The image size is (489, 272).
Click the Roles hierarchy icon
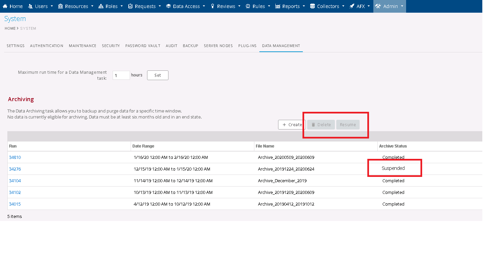pyautogui.click(x=101, y=6)
